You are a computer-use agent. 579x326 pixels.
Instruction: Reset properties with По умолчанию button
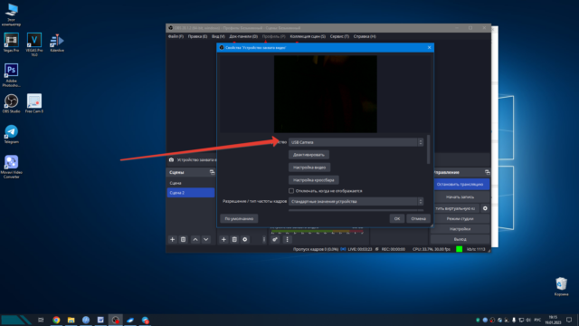pyautogui.click(x=239, y=219)
